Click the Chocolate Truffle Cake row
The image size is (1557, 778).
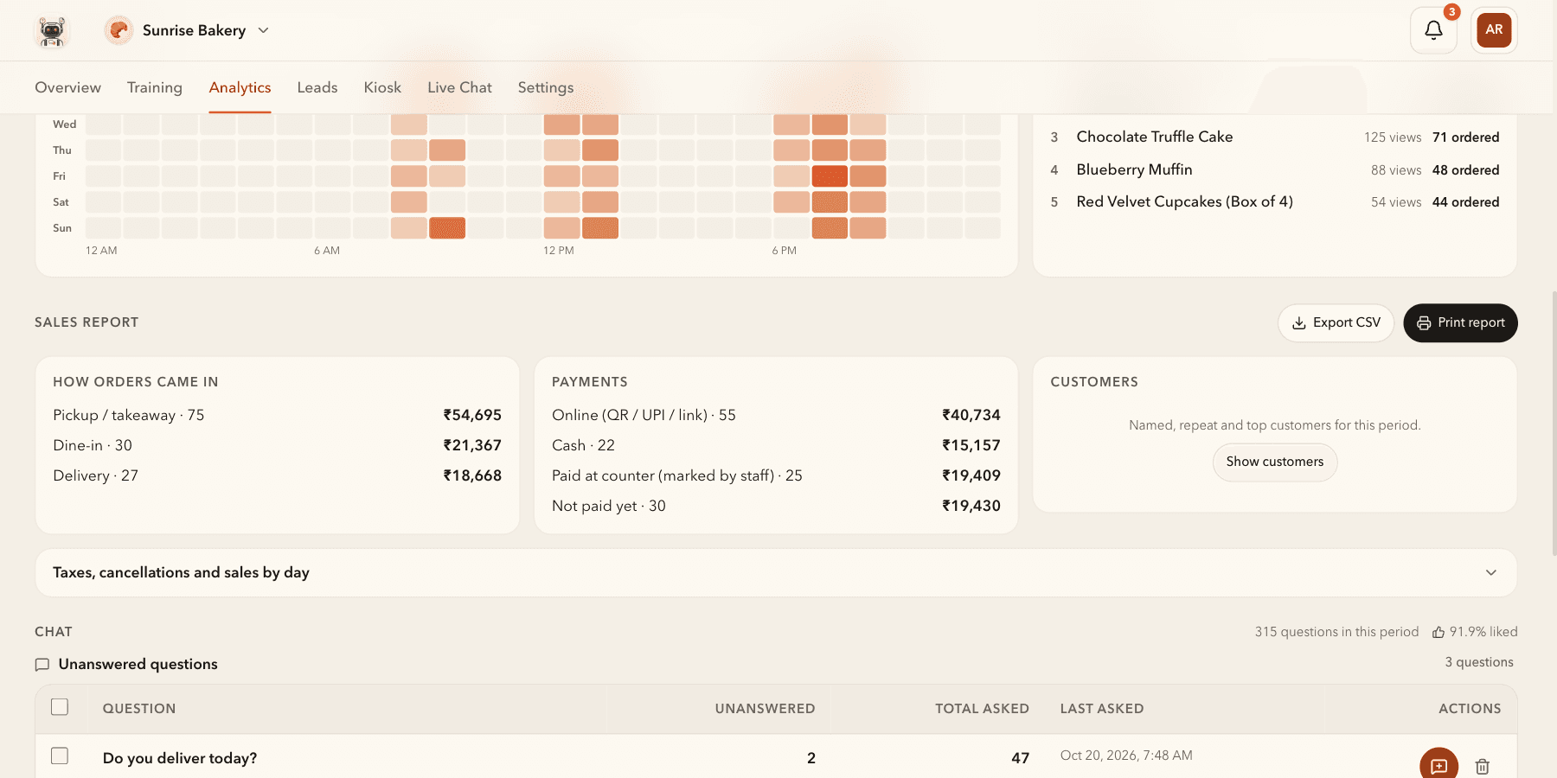[x=1275, y=137]
